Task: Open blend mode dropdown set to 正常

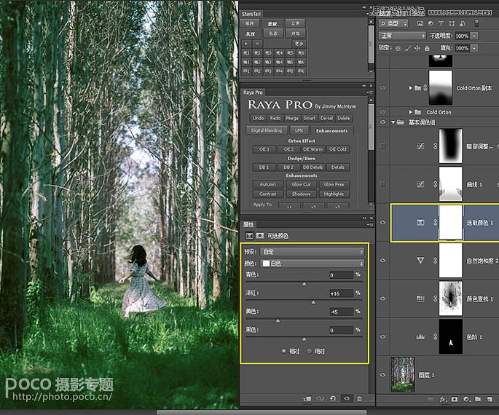Action: (402, 36)
